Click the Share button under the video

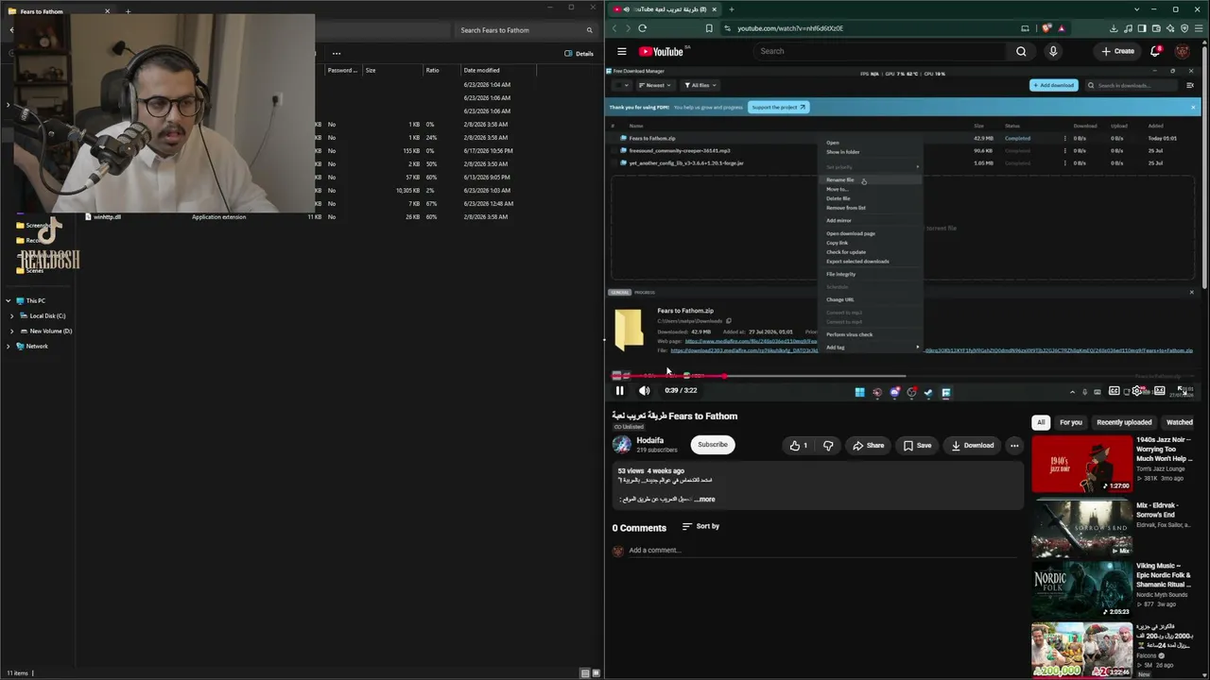coord(868,446)
